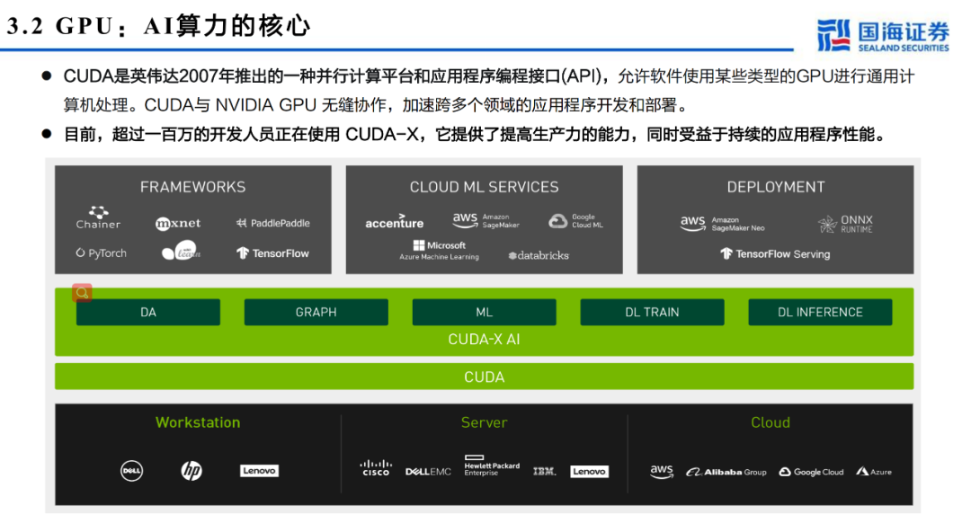Image resolution: width=971 pixels, height=514 pixels.
Task: Click the Sealand Securities logo
Action: coord(883,35)
